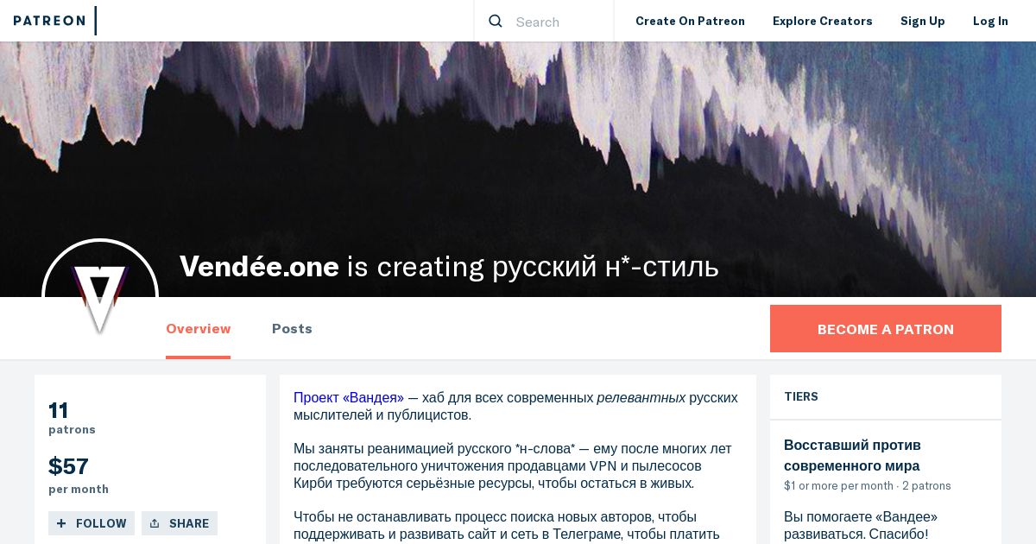
Task: Click the plus icon on Follow
Action: point(61,523)
